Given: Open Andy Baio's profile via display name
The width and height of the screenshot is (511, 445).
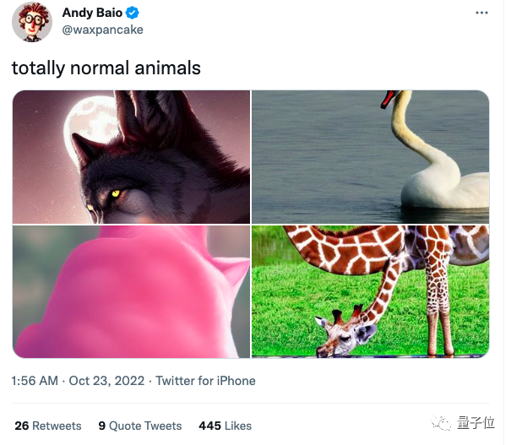Looking at the screenshot, I should coord(93,14).
